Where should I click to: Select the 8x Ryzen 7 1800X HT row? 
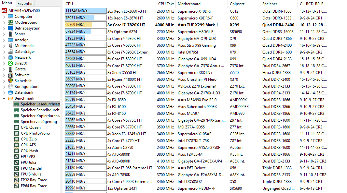pos(196,79)
